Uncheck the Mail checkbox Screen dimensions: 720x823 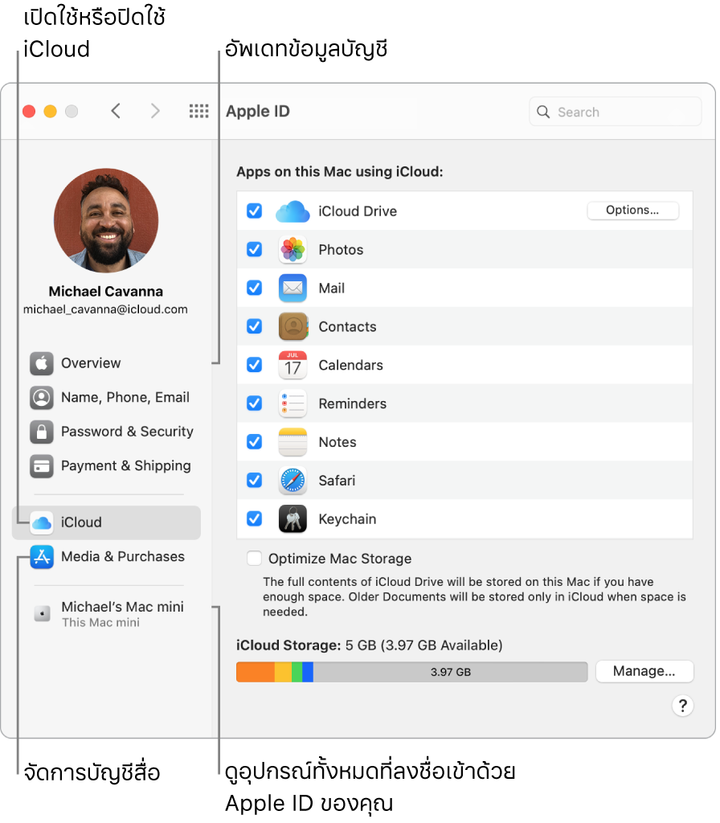pyautogui.click(x=255, y=288)
